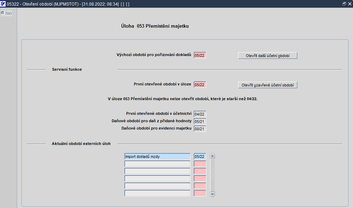Click the application logo icon in title bar
The image size is (353, 208).
coord(3,4)
